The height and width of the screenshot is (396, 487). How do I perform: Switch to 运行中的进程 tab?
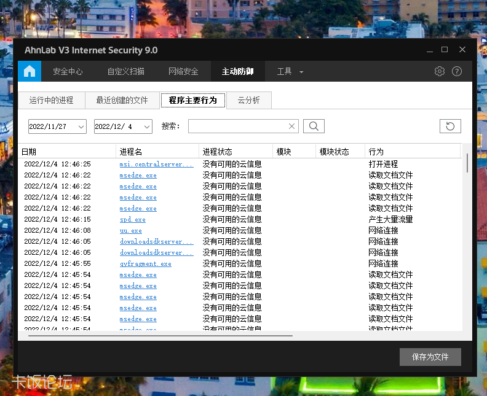tap(51, 100)
